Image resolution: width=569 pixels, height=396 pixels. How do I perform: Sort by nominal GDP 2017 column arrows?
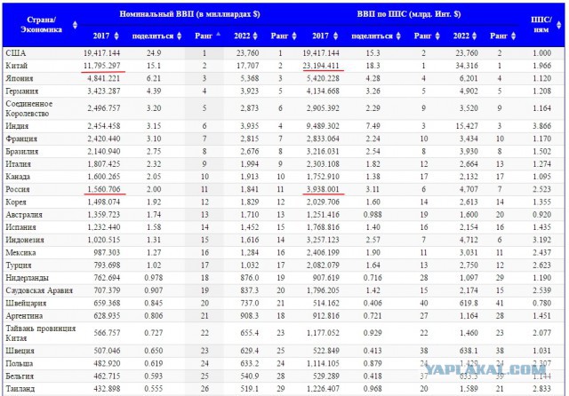(116, 36)
